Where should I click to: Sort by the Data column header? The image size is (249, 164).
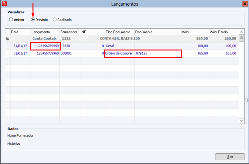pos(21,32)
